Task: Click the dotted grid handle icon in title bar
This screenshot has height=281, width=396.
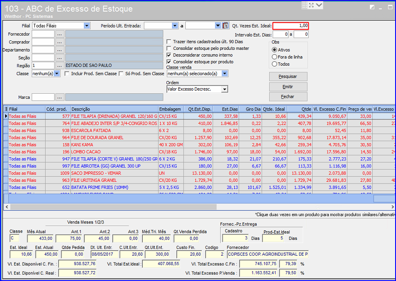Action: pyautogui.click(x=305, y=5)
